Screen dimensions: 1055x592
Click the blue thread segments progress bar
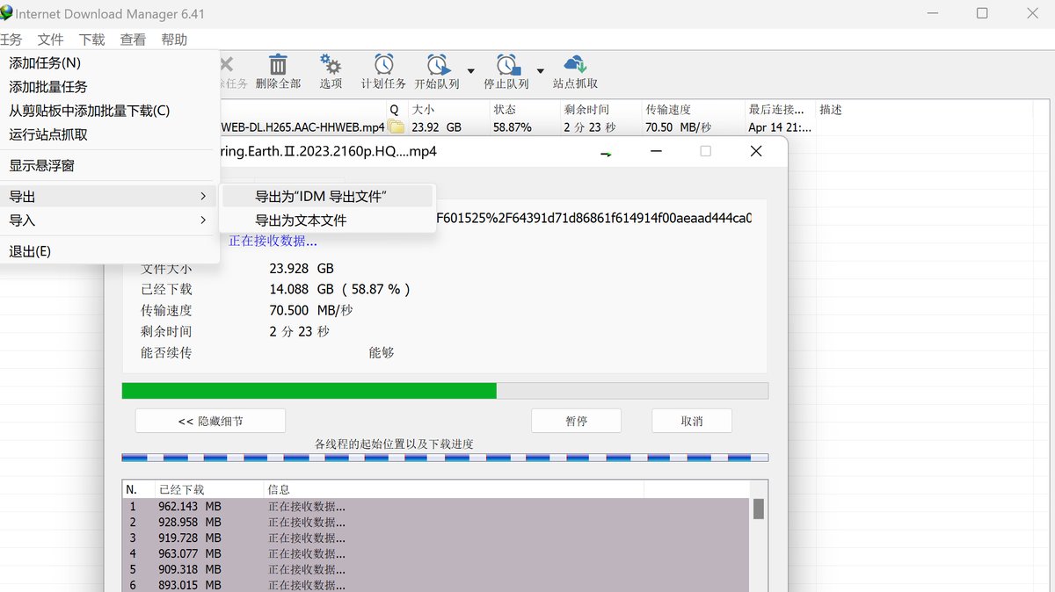(445, 458)
